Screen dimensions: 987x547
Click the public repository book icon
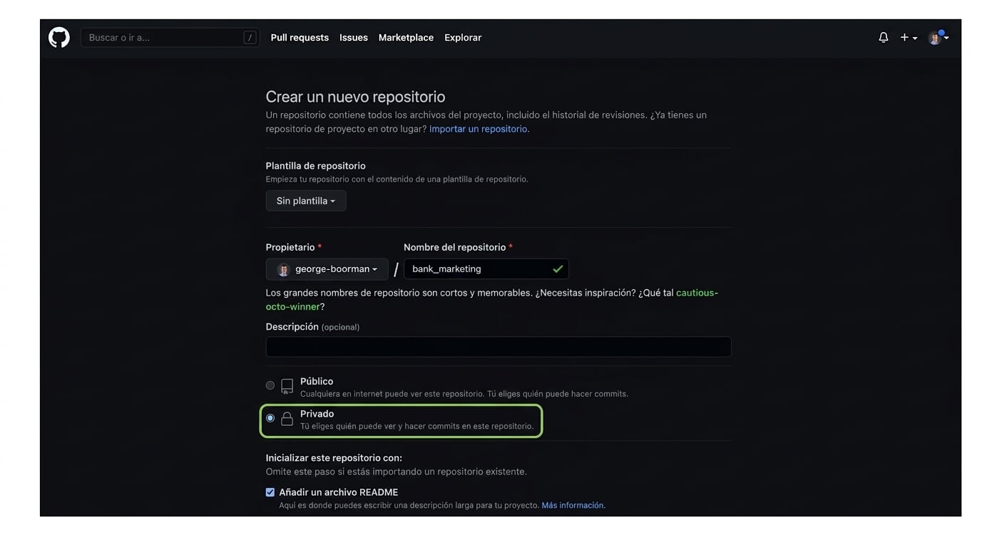(x=287, y=386)
